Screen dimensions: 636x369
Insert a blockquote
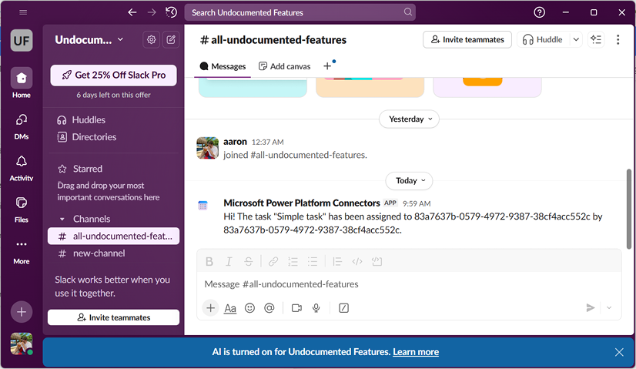coord(337,261)
